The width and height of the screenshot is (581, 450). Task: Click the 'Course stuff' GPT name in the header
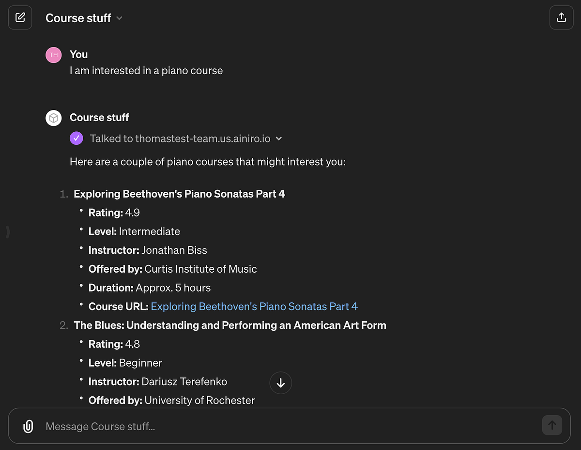pyautogui.click(x=78, y=18)
